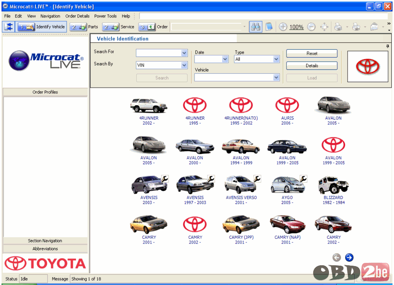
Task: Expand the dropdown arrow beside print preview icon
Action: pyautogui.click(x=365, y=27)
